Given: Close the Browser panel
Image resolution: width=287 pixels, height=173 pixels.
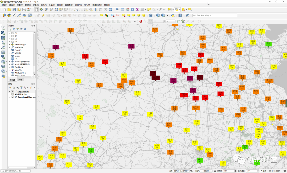Looking at the screenshot, I should click(34, 26).
